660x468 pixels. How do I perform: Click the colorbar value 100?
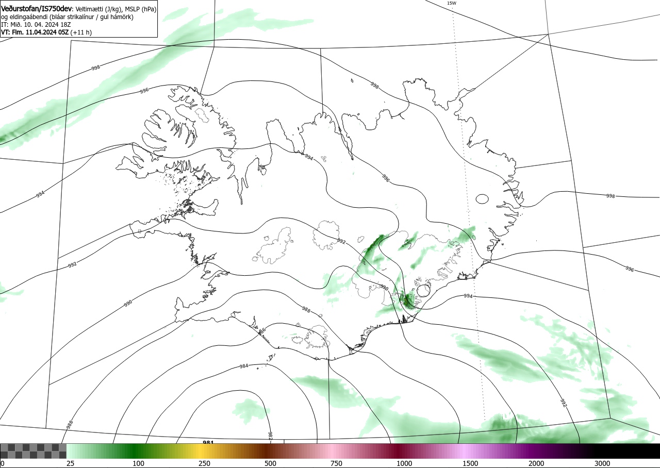click(138, 463)
